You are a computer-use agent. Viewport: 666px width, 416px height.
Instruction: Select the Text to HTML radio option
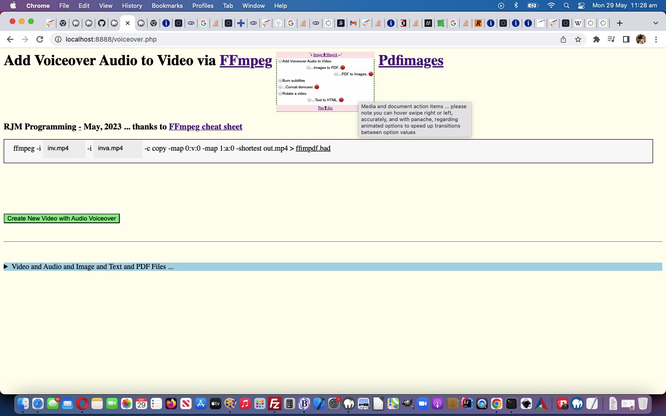coord(309,100)
